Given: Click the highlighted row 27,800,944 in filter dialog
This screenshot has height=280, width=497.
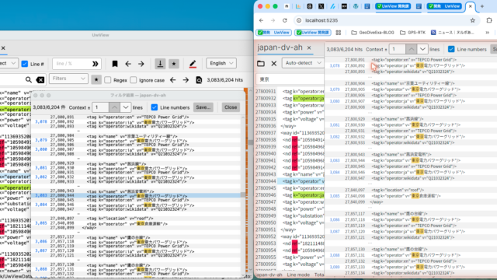Looking at the screenshot, I should coord(136,195).
